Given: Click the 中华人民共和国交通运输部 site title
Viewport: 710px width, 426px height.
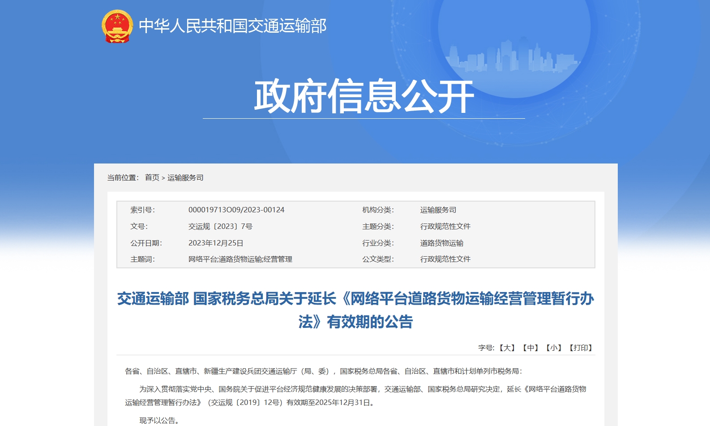Looking at the screenshot, I should pyautogui.click(x=232, y=26).
